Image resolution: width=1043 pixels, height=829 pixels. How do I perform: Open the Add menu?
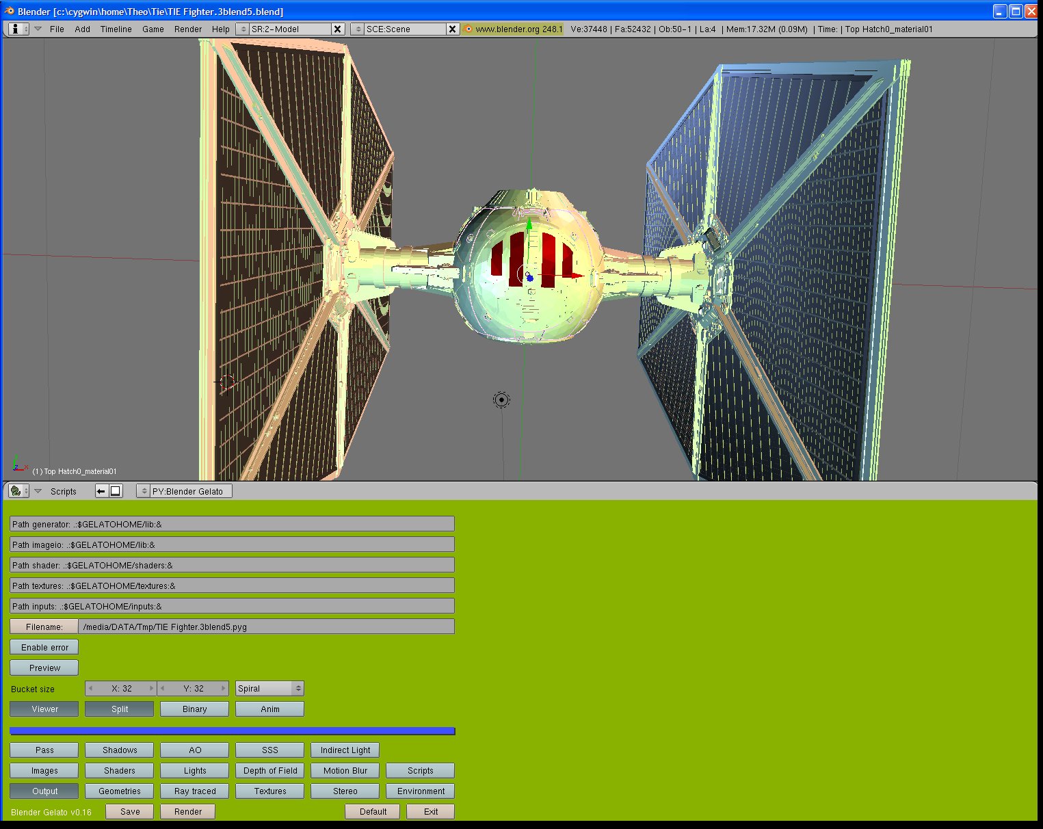click(x=82, y=29)
